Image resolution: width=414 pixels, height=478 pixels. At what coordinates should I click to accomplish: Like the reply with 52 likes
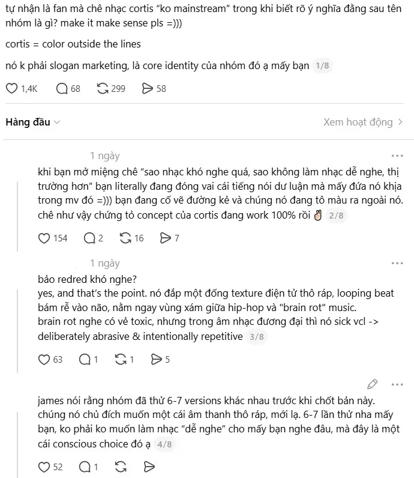[44, 467]
